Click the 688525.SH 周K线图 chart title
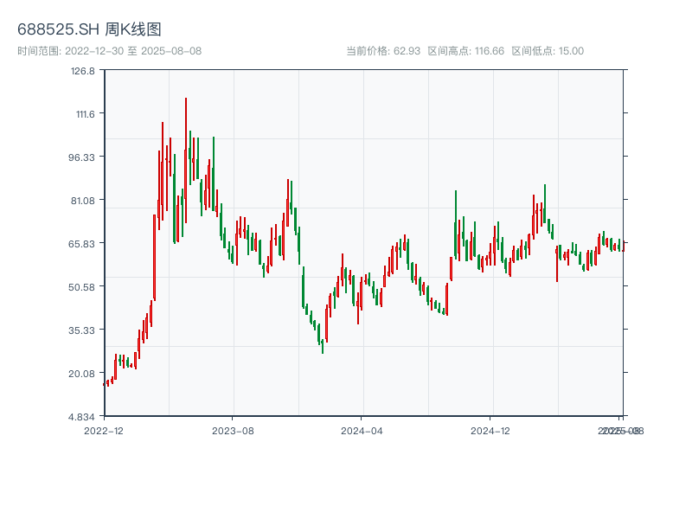The height and width of the screenshot is (519, 692). pos(89,29)
